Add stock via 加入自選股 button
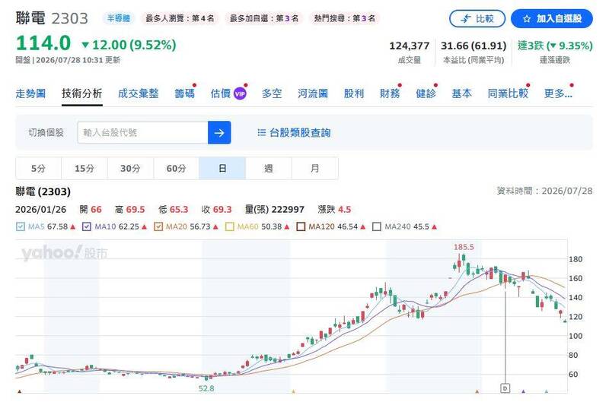Screen dimensions: 609x402 pyautogui.click(x=551, y=18)
